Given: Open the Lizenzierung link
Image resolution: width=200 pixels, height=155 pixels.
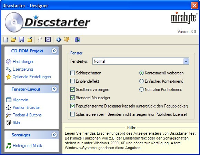Looking at the screenshot, I should (x=23, y=69).
